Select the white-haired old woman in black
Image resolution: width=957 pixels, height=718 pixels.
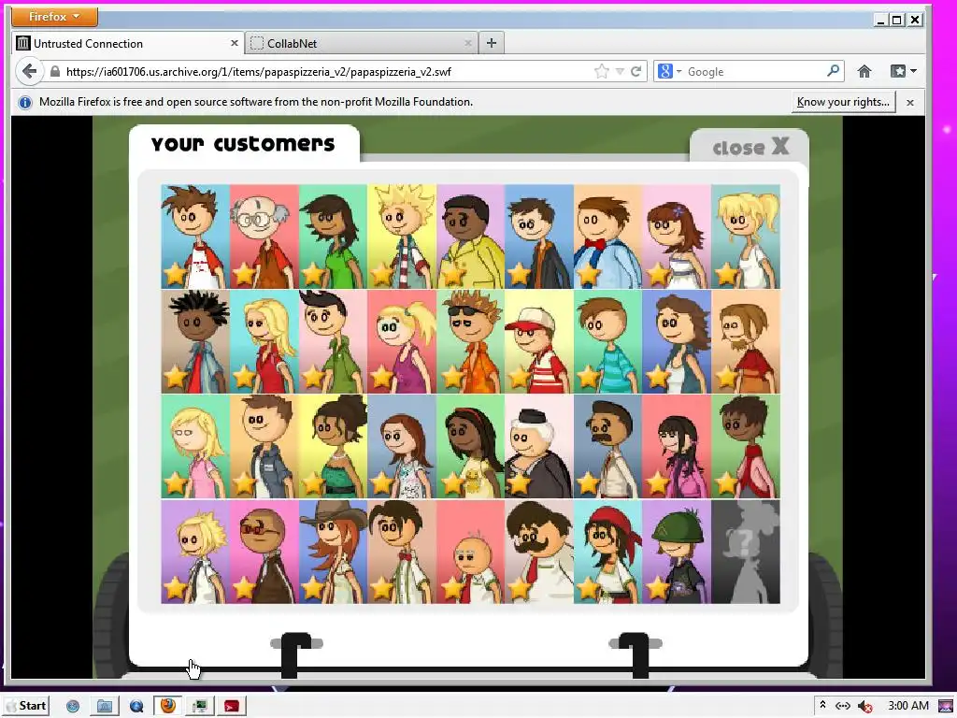539,446
